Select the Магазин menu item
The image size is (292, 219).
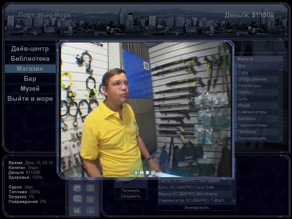30,69
